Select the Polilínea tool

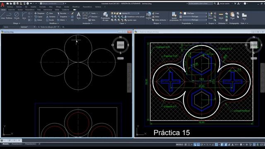click(9, 16)
